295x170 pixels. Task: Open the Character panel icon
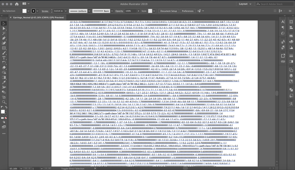[x=283, y=22]
